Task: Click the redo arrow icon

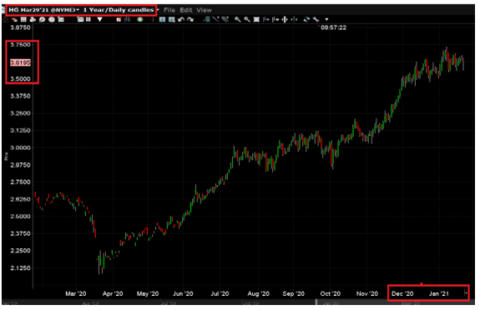Action: [x=190, y=19]
